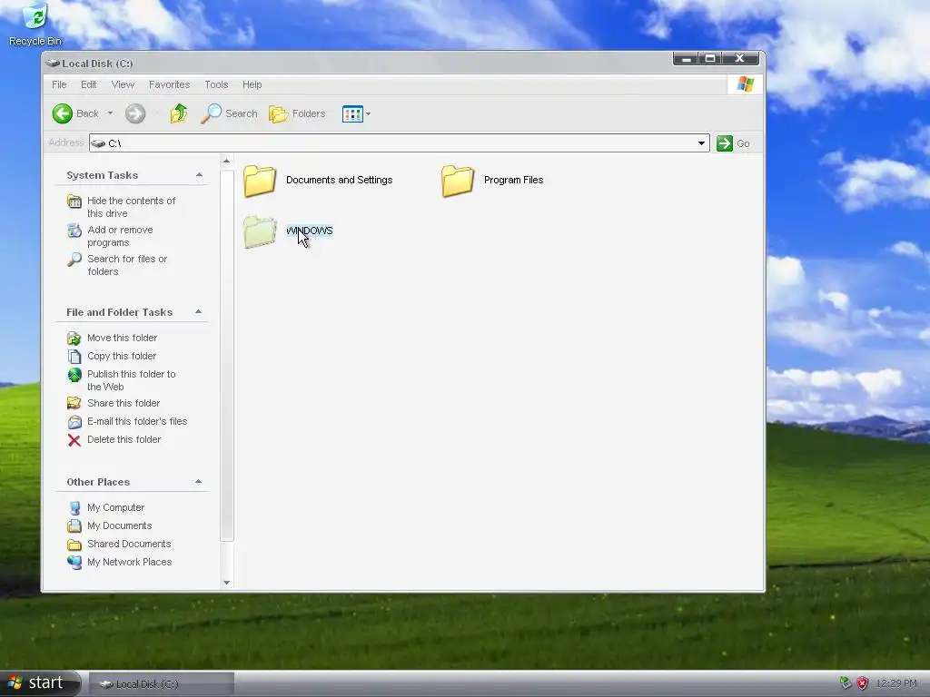Click the green Go arrow button
Screen dimensions: 930x697
click(724, 142)
